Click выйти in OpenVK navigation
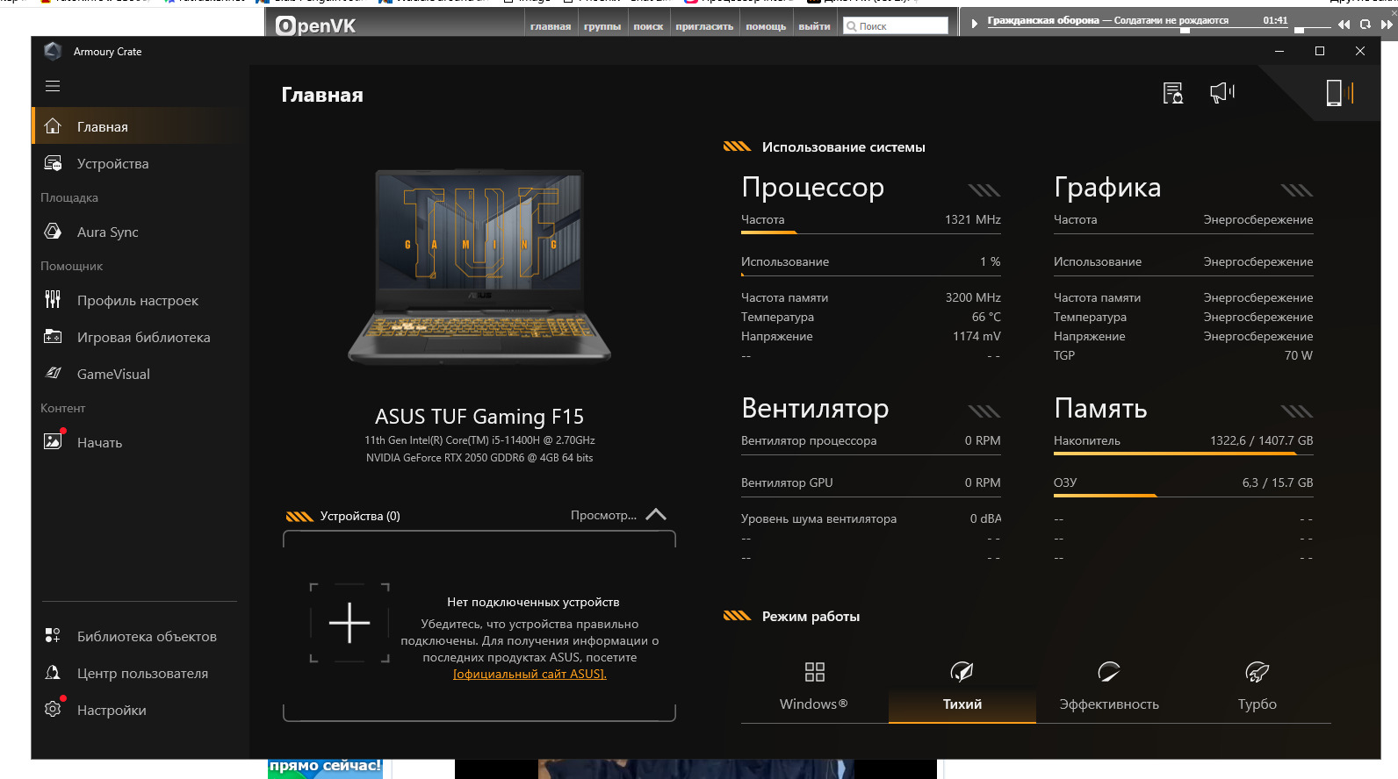Viewport: 1398px width, 779px height. pos(814,26)
